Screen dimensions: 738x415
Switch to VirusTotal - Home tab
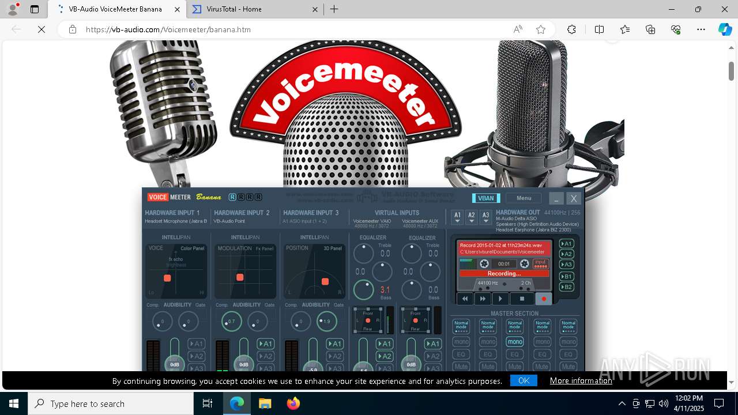click(x=255, y=9)
